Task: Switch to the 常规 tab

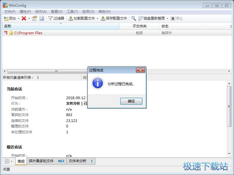Action: coord(21,161)
